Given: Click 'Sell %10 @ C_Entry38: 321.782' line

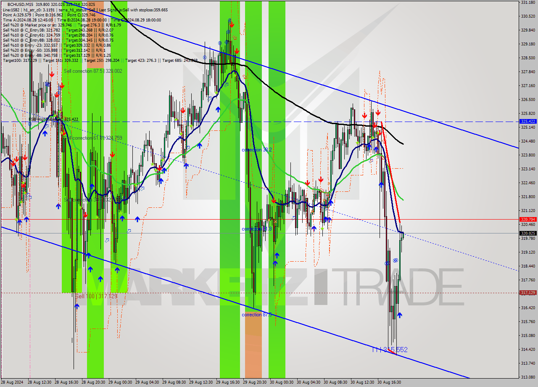Looking at the screenshot, I should [x=58, y=30].
